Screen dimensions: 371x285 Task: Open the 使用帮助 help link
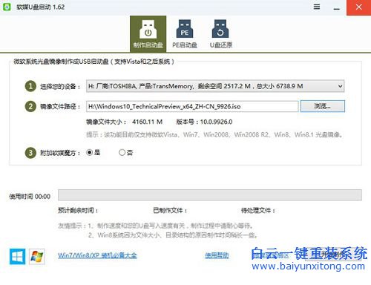(217, 255)
